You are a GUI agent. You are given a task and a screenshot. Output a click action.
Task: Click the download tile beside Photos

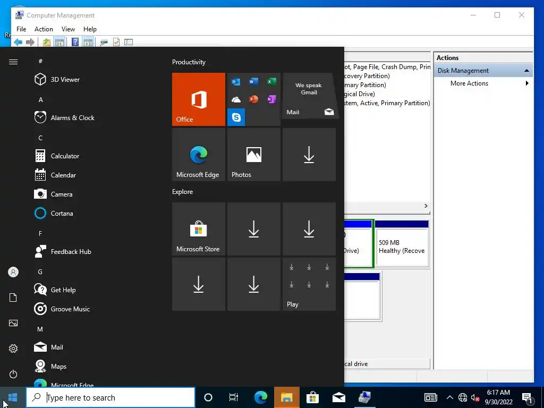(x=309, y=155)
